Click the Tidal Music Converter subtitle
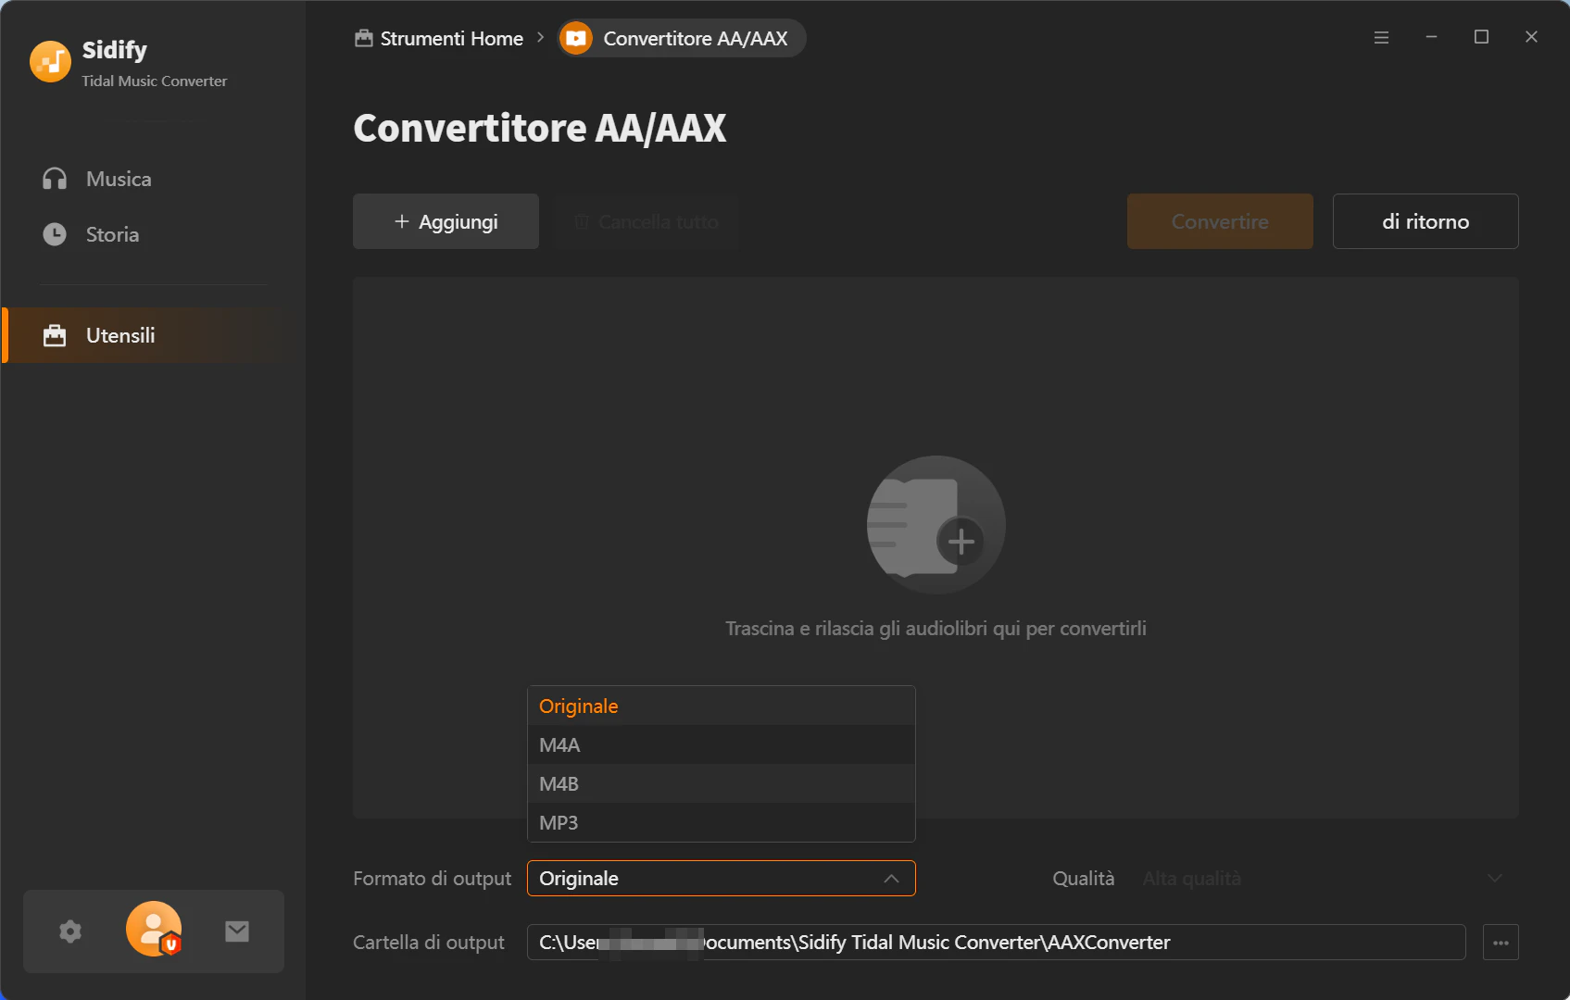 [x=155, y=81]
